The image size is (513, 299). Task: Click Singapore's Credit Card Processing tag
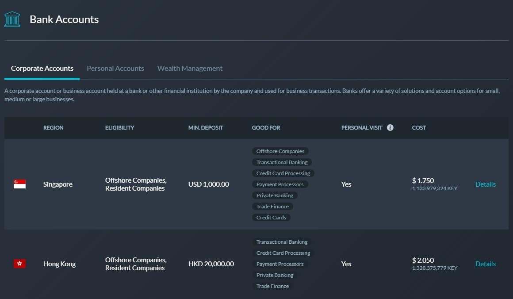[283, 173]
